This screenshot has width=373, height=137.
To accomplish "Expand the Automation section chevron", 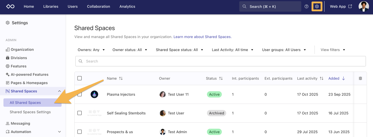I will 59,132.
